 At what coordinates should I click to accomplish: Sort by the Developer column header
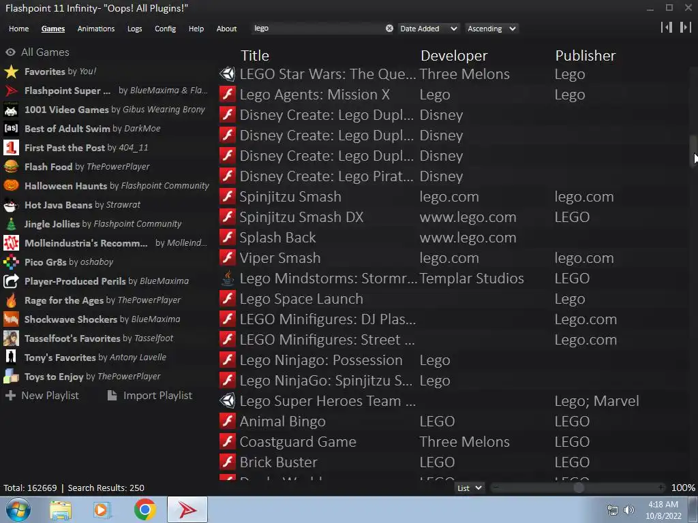[x=454, y=56]
